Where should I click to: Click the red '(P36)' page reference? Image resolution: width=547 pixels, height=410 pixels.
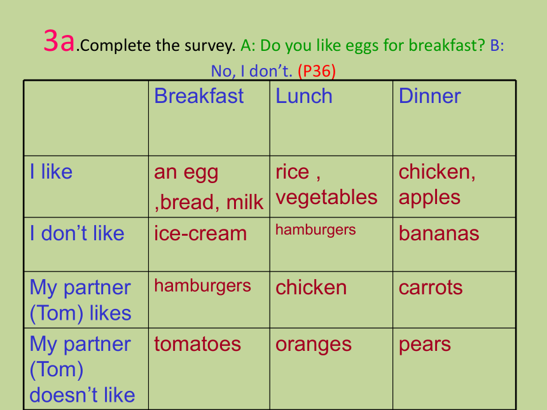coord(317,71)
